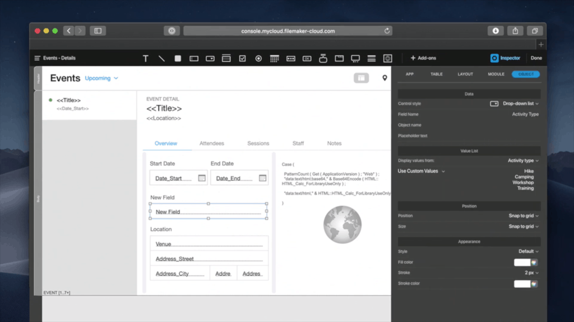Open the Upcoming filter dropdown
Screen dimensions: 574x322
(x=101, y=78)
